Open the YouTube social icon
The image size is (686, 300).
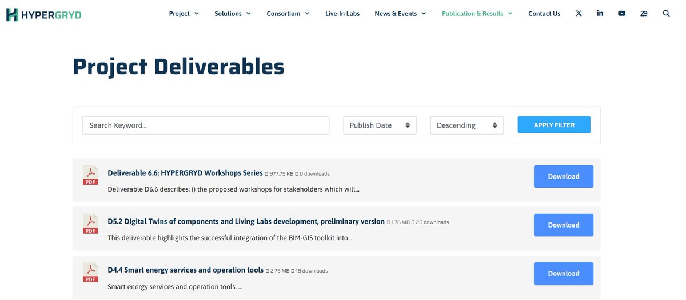pos(621,13)
